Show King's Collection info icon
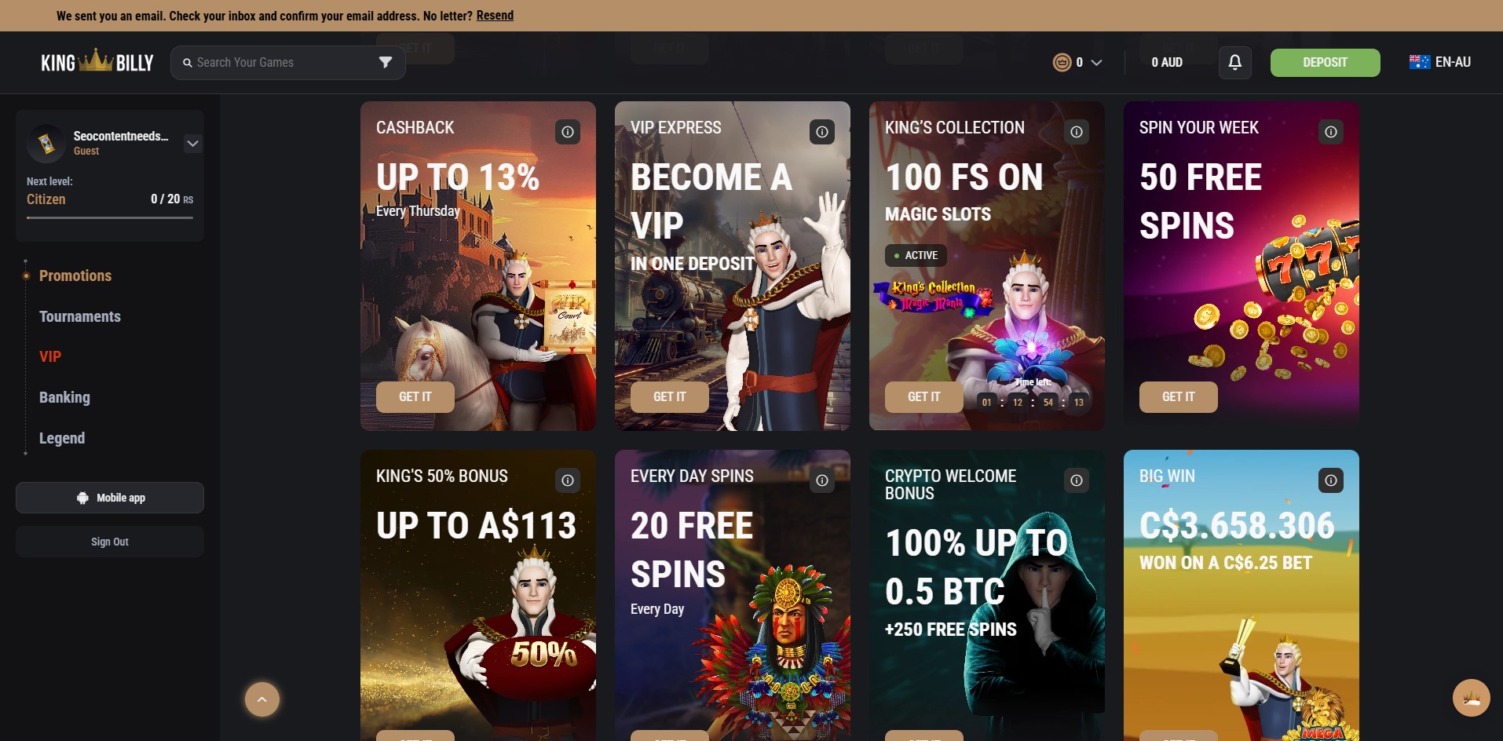Viewport: 1503px width, 741px height. [1077, 132]
